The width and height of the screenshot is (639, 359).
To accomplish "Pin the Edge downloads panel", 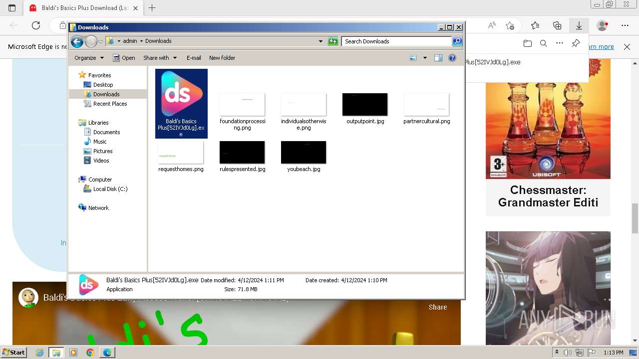I will [576, 43].
